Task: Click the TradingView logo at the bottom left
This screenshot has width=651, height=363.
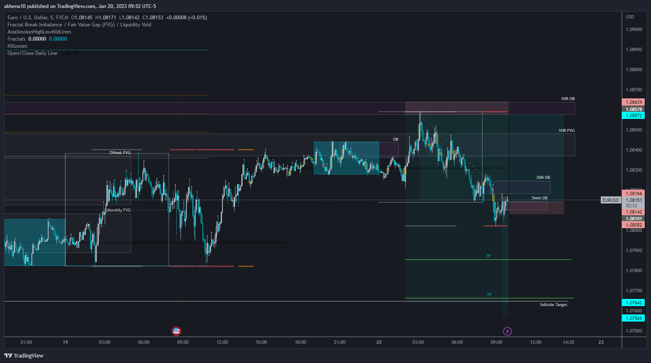Action: coord(24,355)
